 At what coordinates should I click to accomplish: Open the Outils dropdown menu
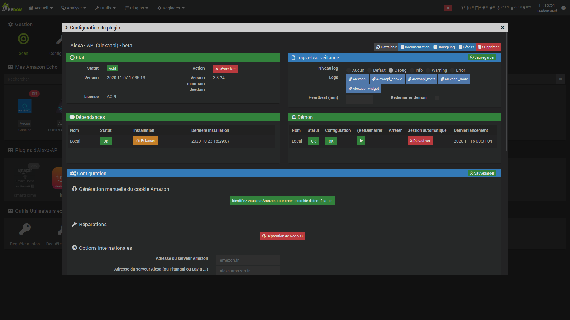click(105, 8)
